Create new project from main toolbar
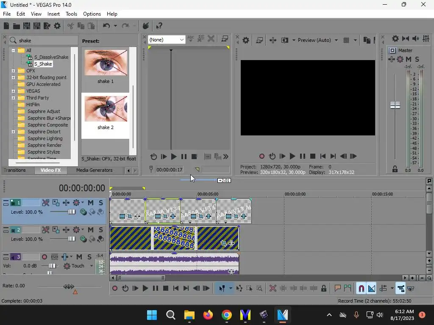 tap(6, 26)
